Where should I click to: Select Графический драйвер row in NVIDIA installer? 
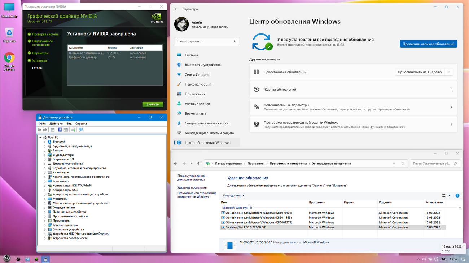point(115,58)
